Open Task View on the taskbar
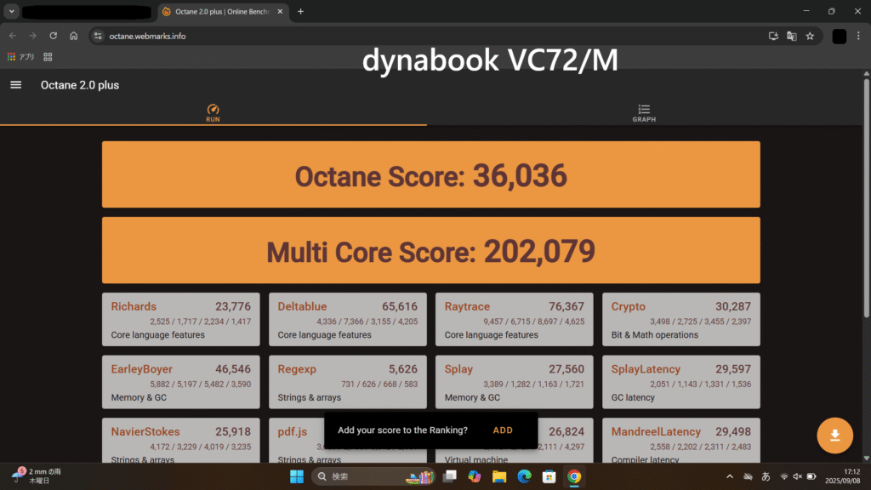Screen dimensions: 871x490 [449, 476]
